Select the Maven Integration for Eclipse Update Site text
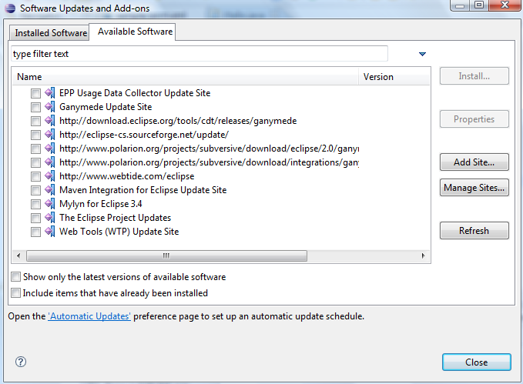The height and width of the screenshot is (384, 523). [142, 190]
